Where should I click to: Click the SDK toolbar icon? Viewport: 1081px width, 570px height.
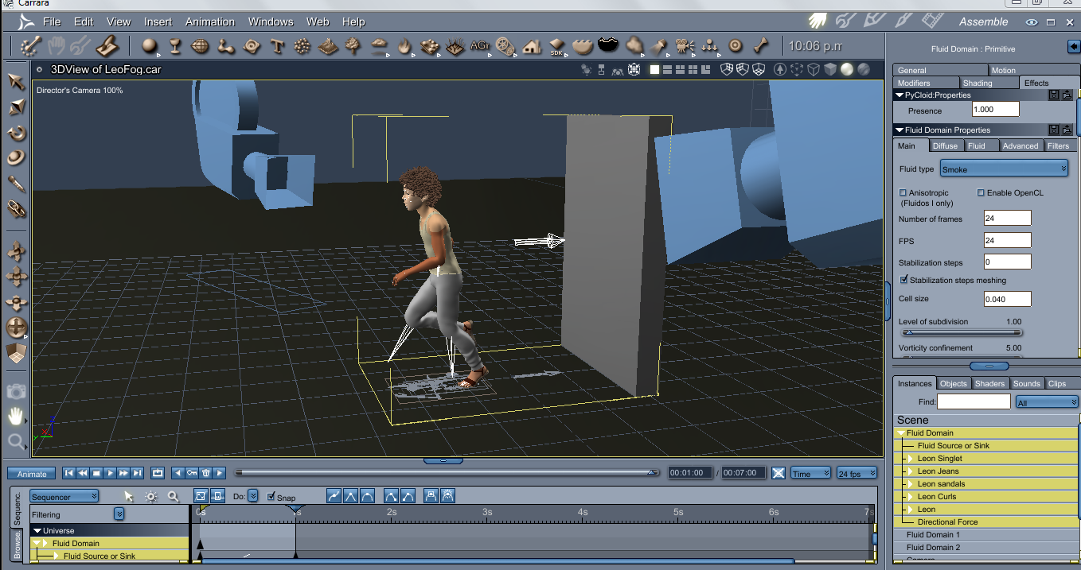click(557, 46)
